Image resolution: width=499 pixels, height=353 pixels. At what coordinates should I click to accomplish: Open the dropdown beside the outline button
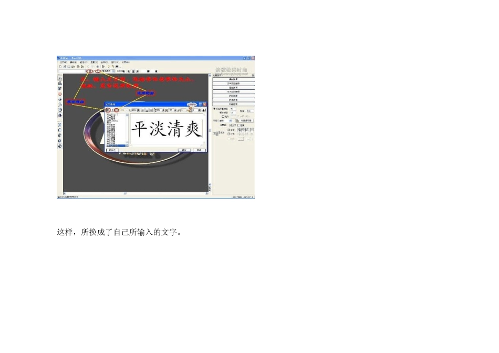[113, 71]
